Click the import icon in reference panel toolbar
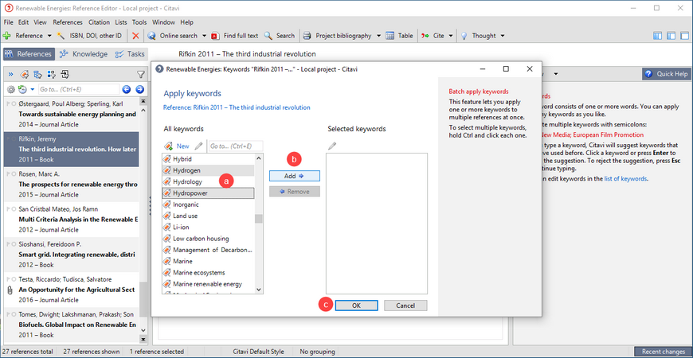693x358 pixels. click(x=65, y=74)
